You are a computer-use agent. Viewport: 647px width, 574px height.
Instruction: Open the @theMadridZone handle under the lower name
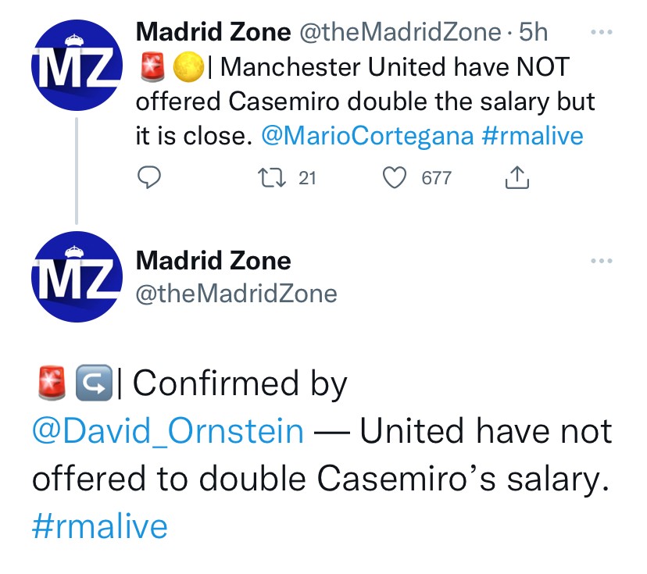pyautogui.click(x=237, y=293)
